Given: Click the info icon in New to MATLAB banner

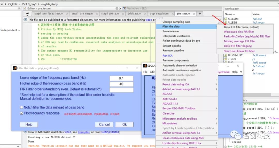Looking at the screenshot, I should (25, 132).
